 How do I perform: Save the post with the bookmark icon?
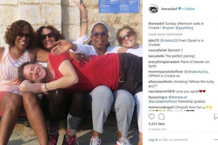click(x=216, y=117)
